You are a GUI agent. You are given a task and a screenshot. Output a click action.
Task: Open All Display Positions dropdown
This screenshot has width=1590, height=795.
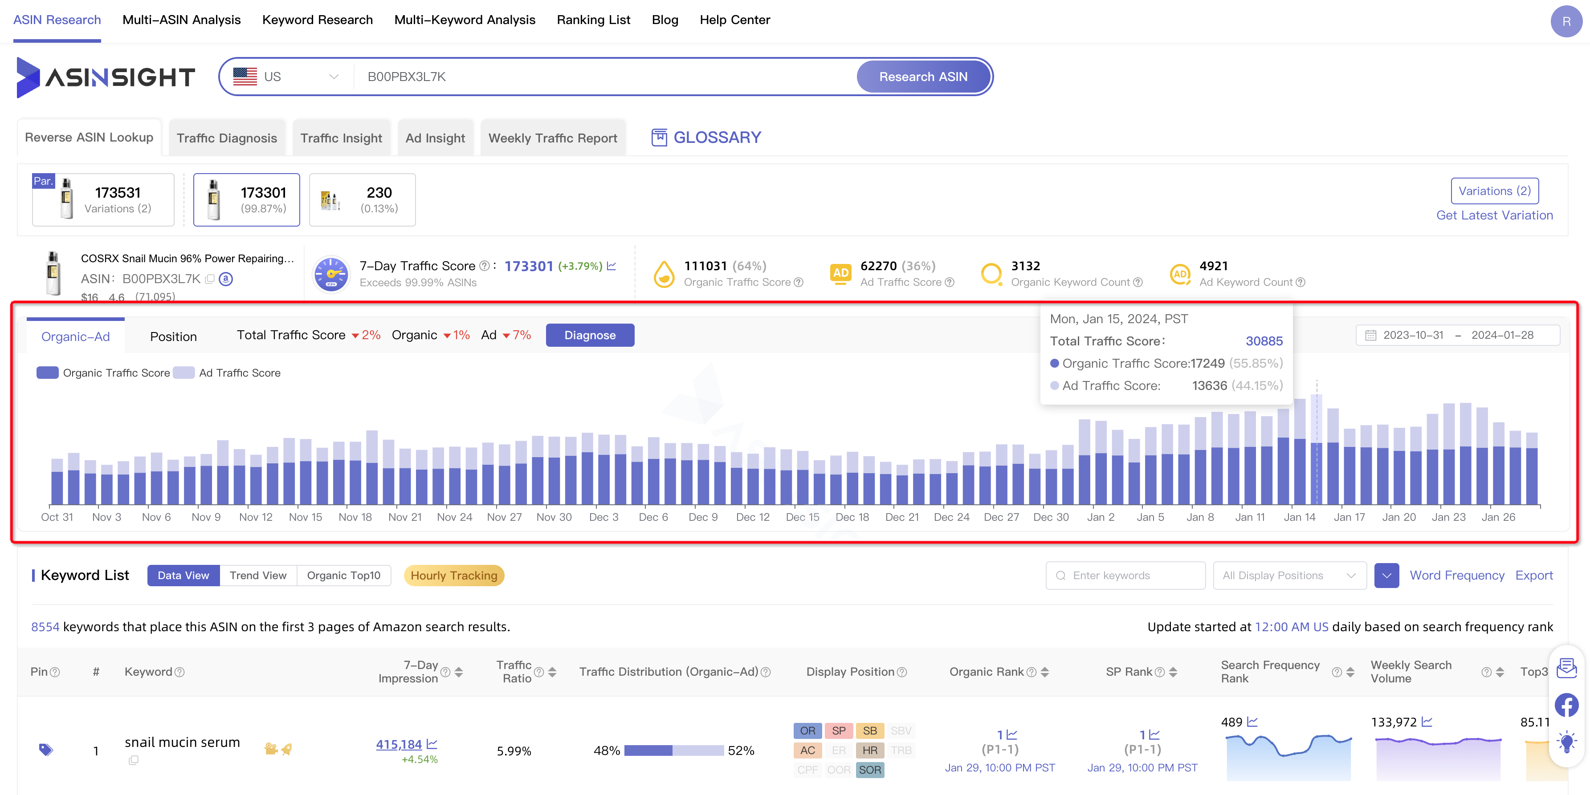point(1289,575)
